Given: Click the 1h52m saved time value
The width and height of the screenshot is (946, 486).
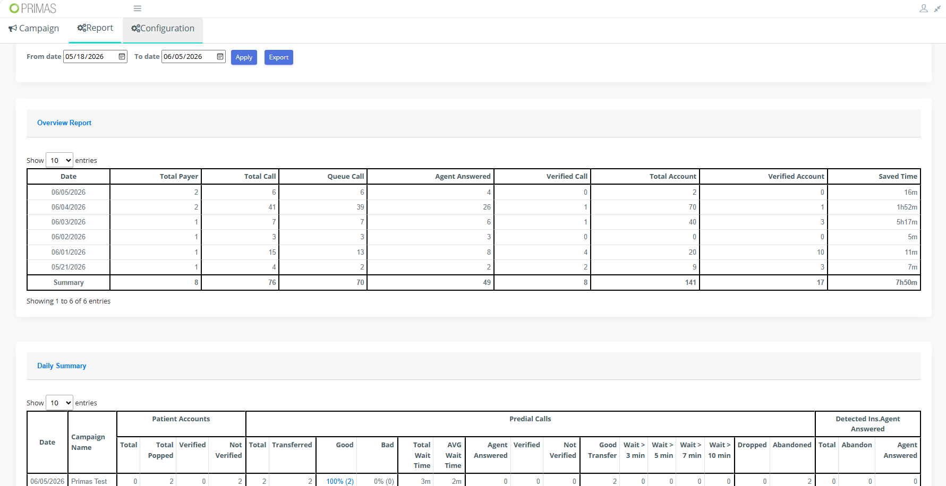Looking at the screenshot, I should click(907, 207).
